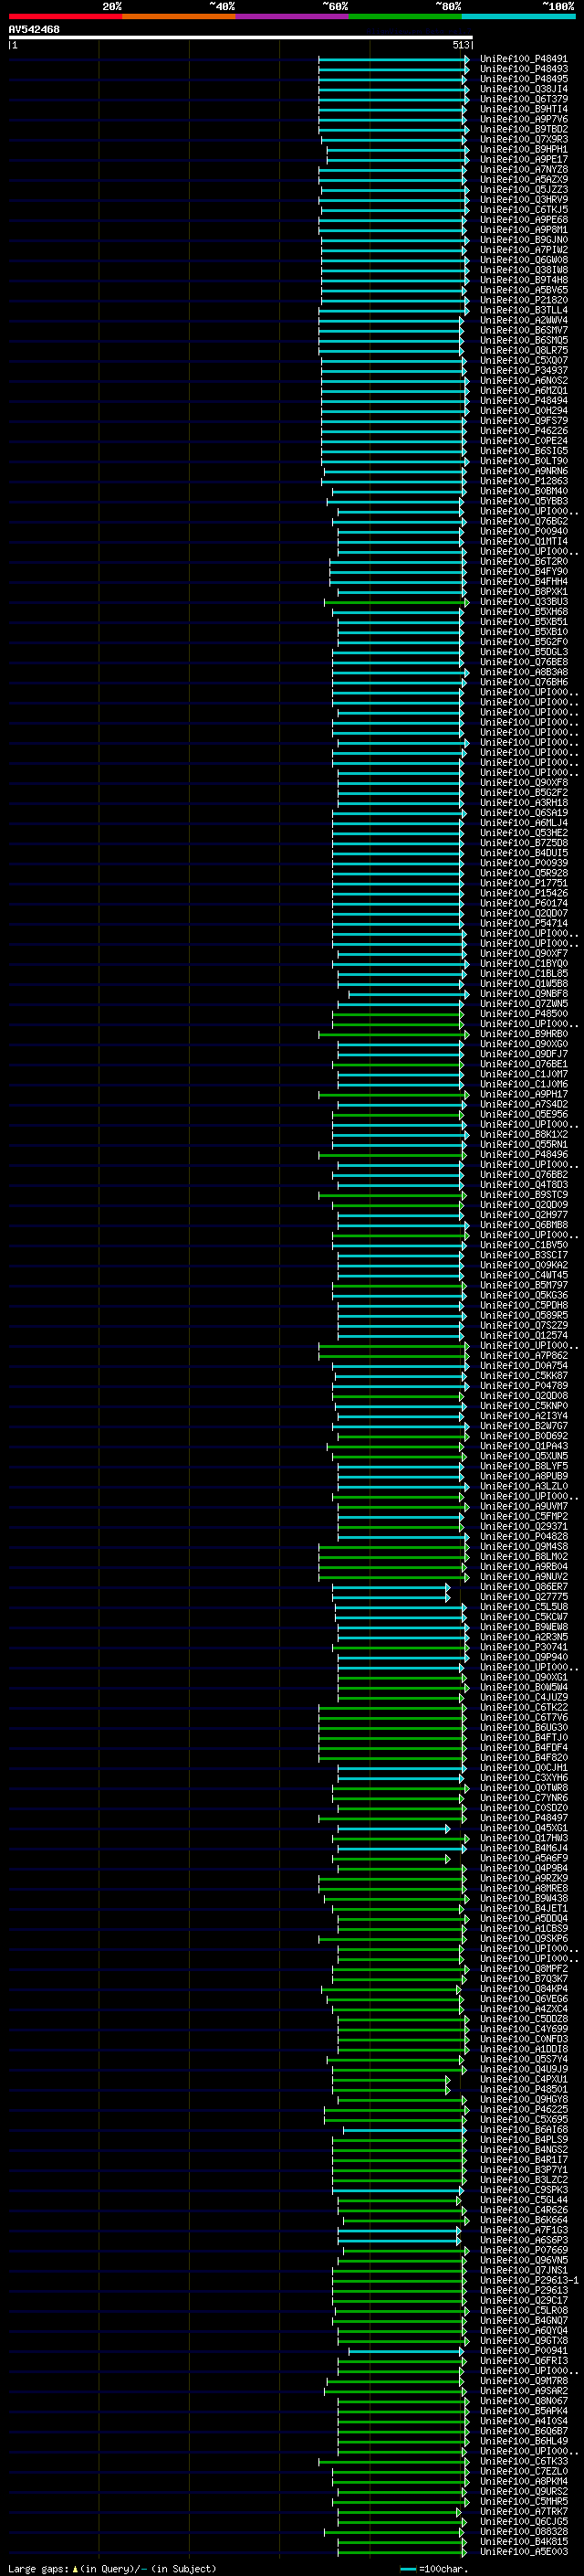The width and height of the screenshot is (584, 2576).
Task: Select the UniRef100_B5XH68 label
Action: click(524, 612)
